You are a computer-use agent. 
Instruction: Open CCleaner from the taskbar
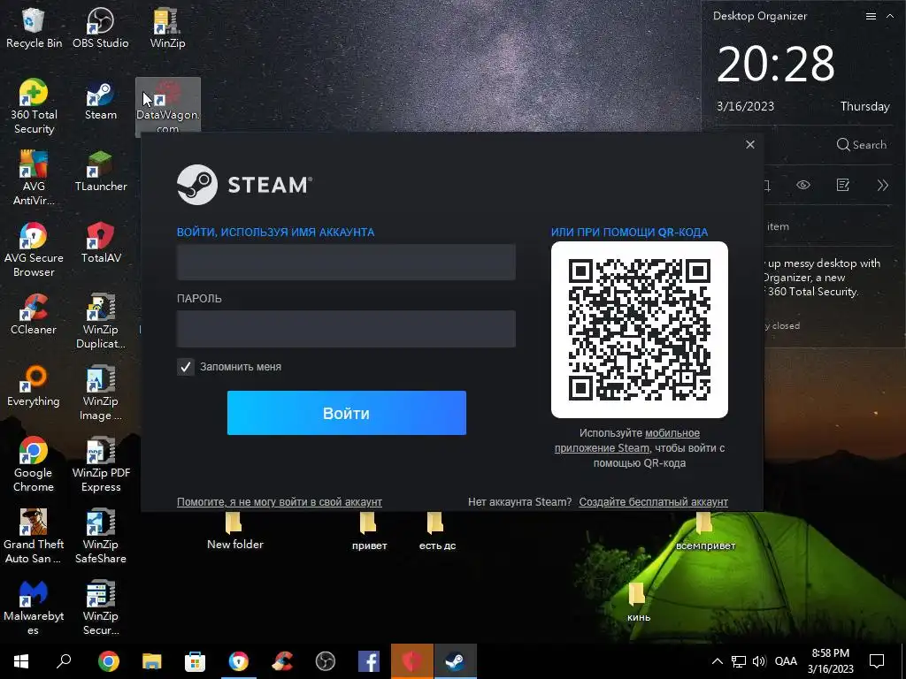point(282,661)
